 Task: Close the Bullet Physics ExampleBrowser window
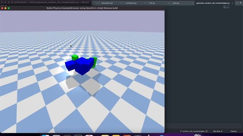[2, 8]
